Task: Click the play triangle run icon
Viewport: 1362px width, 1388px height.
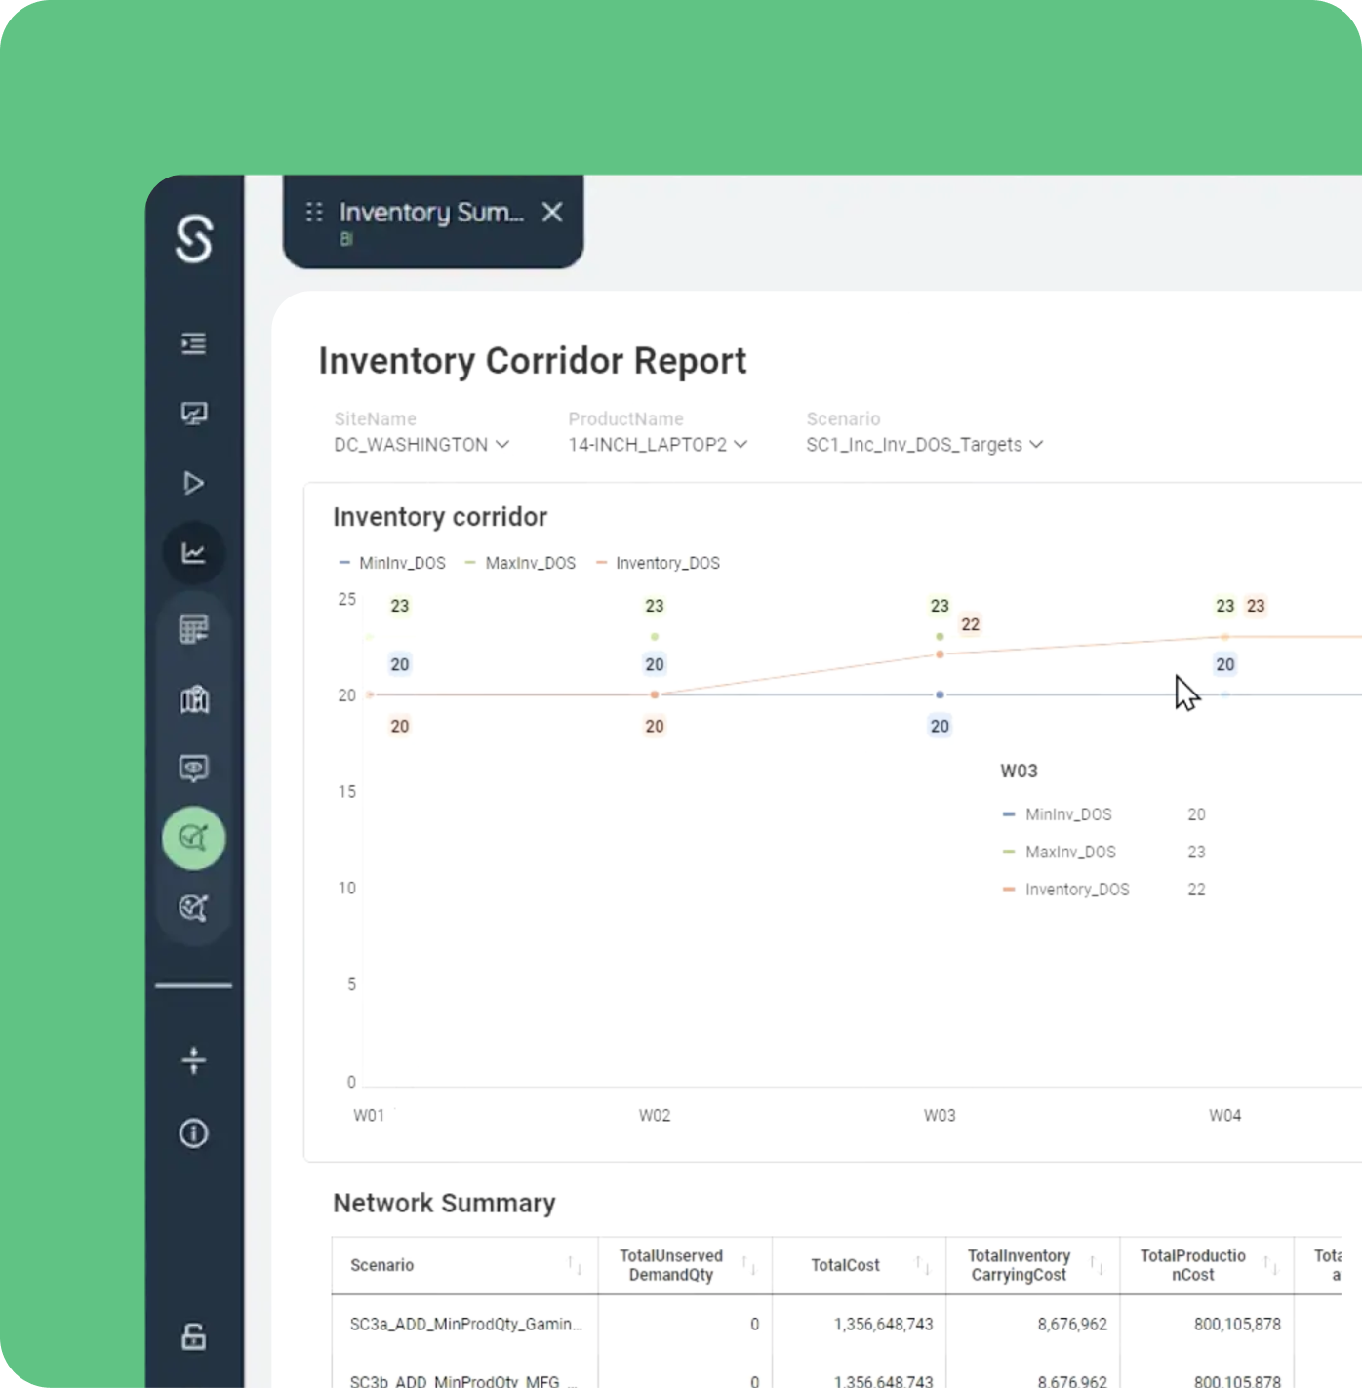Action: (194, 483)
